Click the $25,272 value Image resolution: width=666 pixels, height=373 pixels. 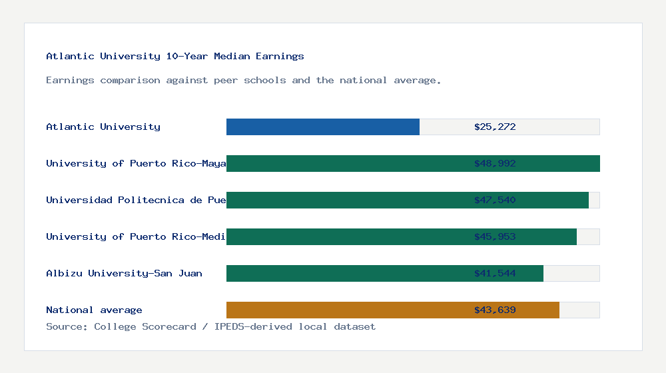tap(495, 127)
